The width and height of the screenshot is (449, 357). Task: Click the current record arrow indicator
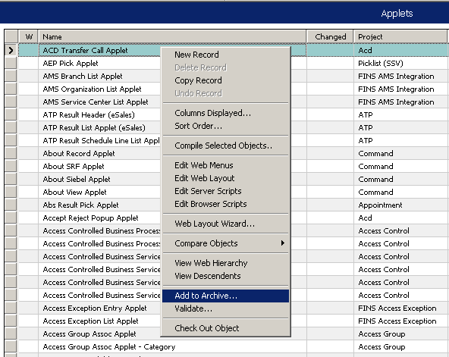click(11, 50)
